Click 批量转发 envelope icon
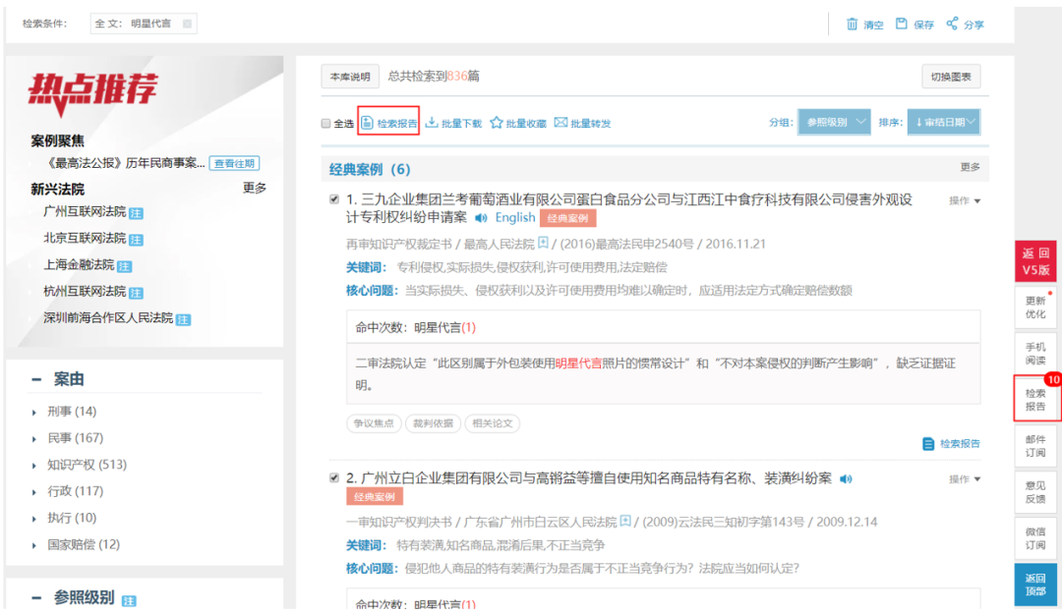The image size is (1062, 613). tap(560, 123)
